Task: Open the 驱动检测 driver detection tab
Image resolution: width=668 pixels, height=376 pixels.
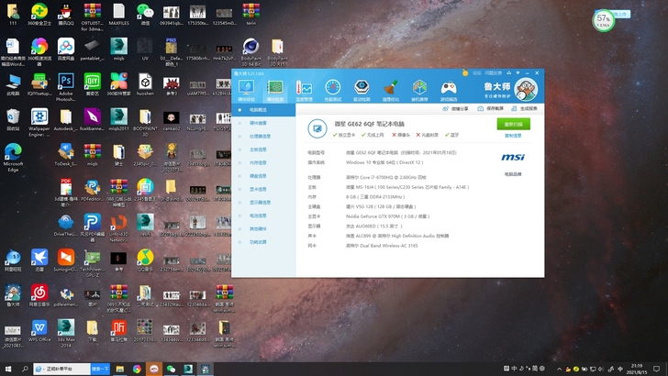Action: tap(362, 90)
